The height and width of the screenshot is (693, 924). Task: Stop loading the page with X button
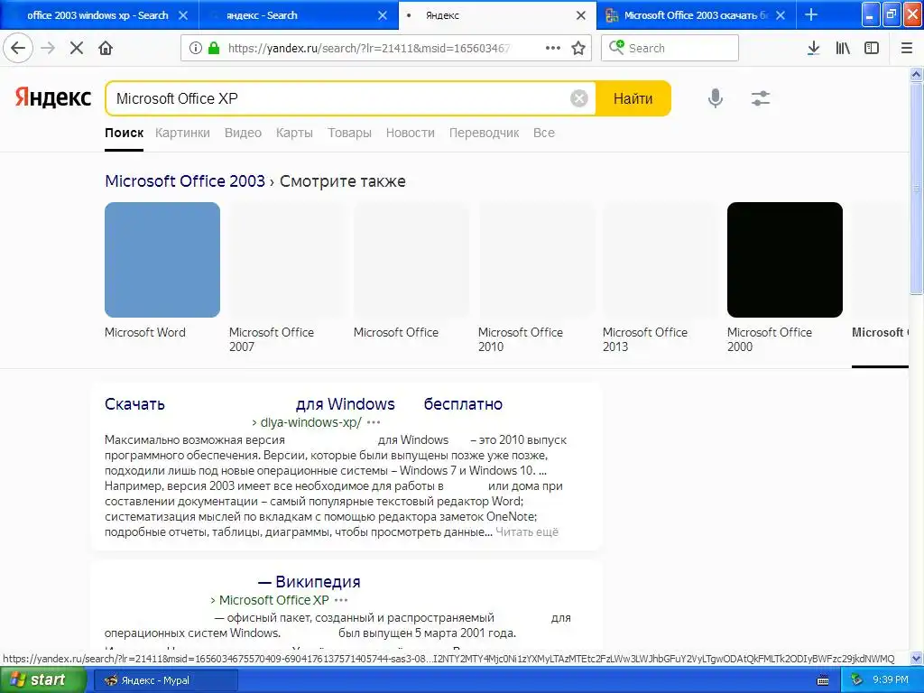tap(77, 48)
